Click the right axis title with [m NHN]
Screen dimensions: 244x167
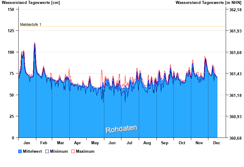point(208,3)
